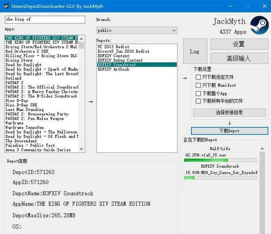Click downloads panel scroll up arrow
Viewport: 271px width, 234px height.
(262, 149)
